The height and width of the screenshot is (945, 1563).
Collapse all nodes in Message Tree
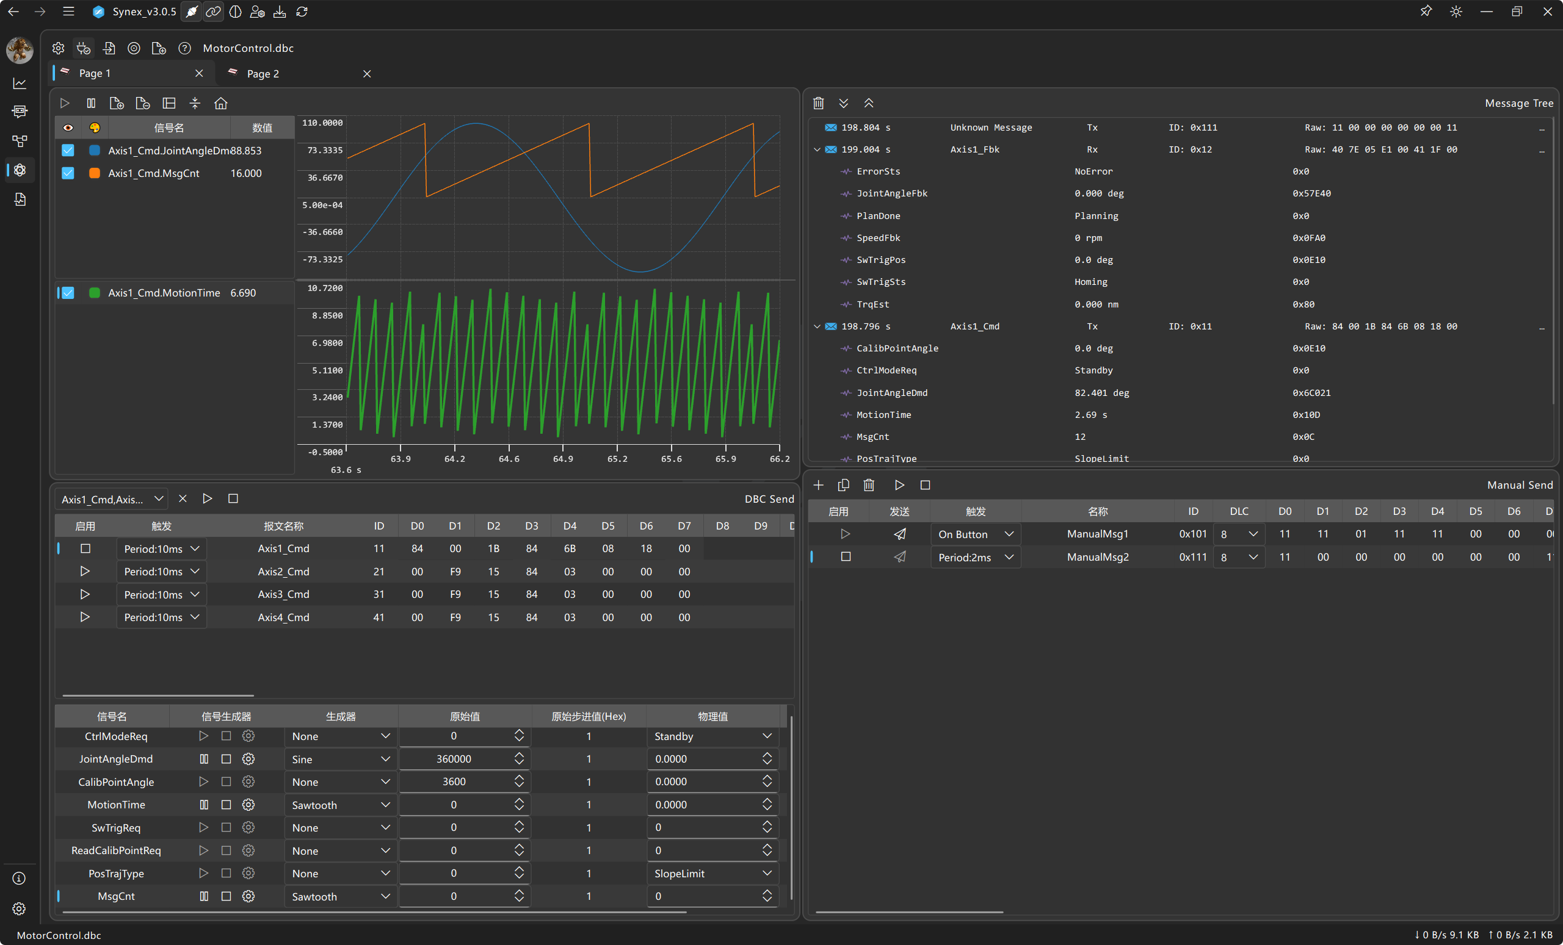pyautogui.click(x=869, y=102)
